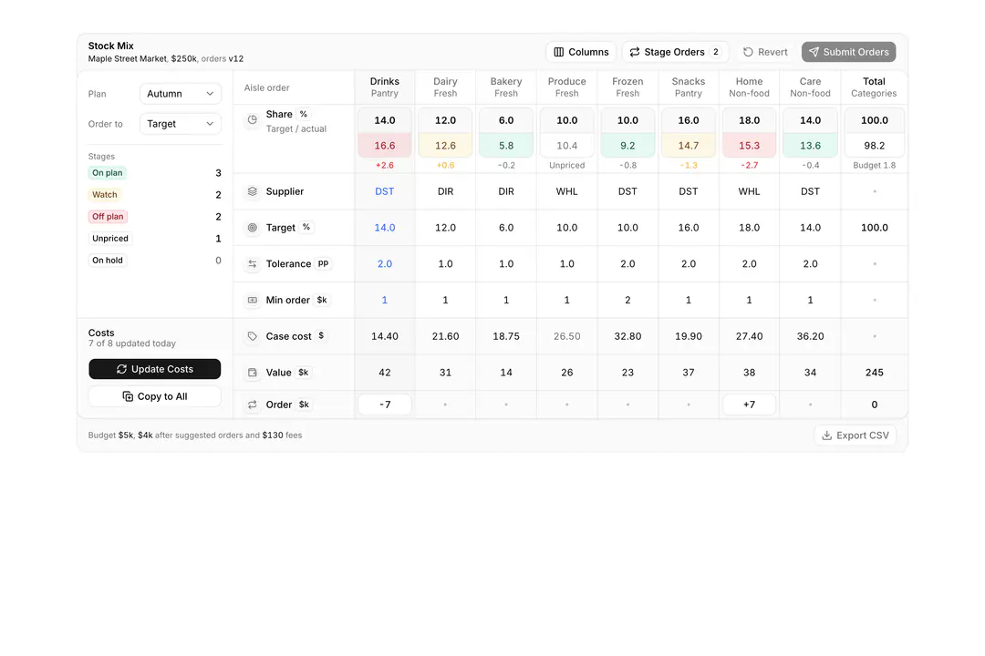
Task: Click the Value row wallet icon
Action: [252, 373]
